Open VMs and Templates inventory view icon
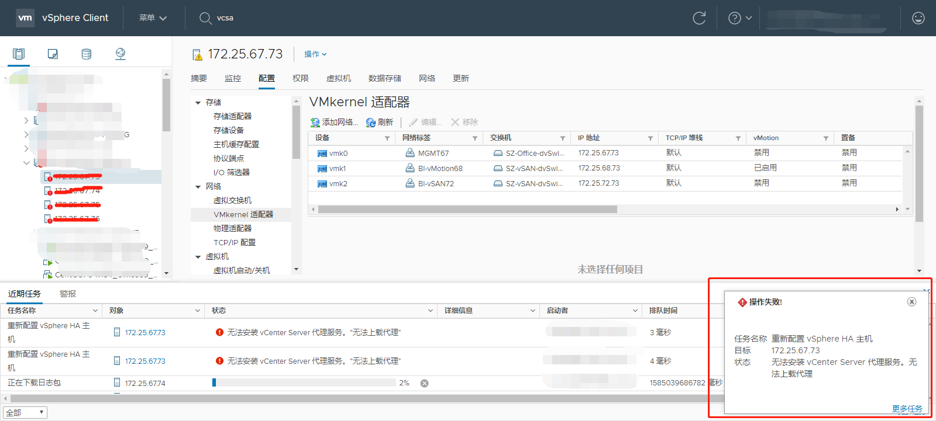 53,54
